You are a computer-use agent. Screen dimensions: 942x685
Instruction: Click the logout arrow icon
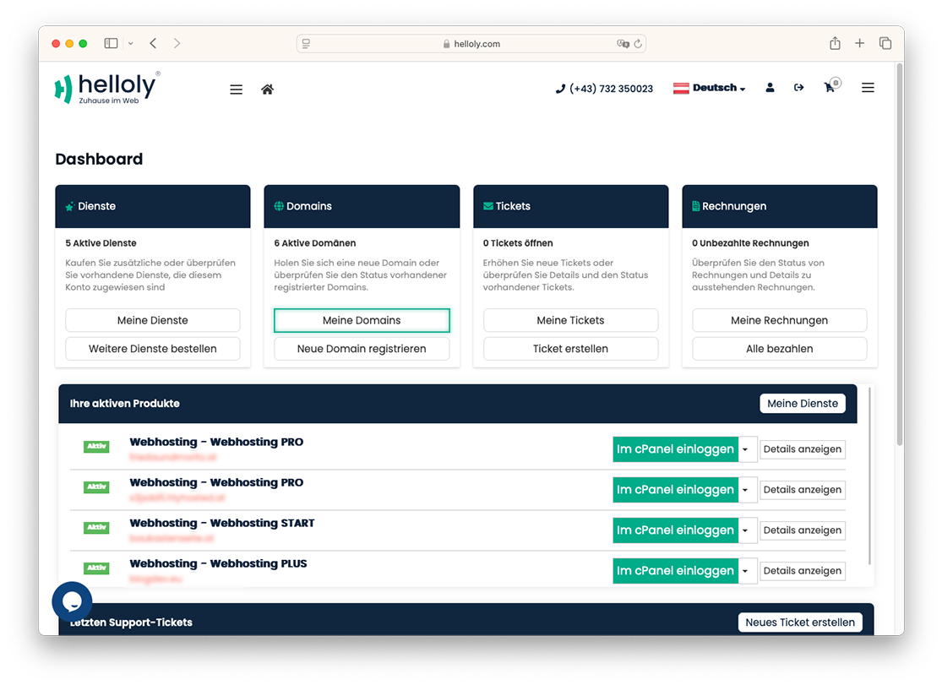click(798, 88)
